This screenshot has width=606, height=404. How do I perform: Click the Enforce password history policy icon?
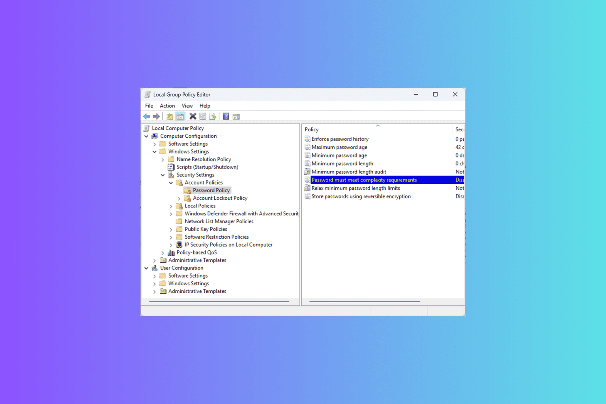click(x=307, y=139)
